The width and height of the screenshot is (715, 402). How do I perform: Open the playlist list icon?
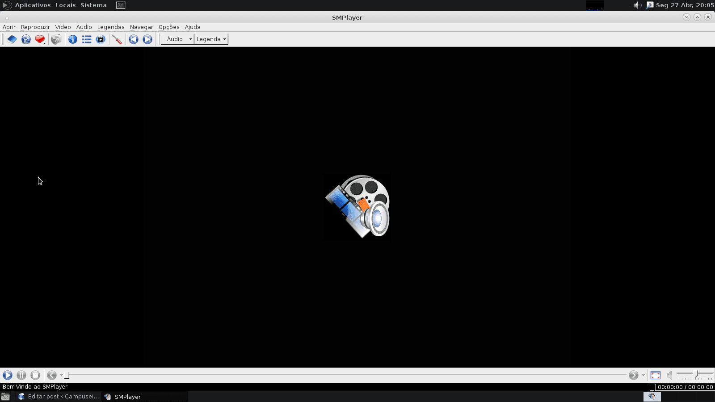87,39
